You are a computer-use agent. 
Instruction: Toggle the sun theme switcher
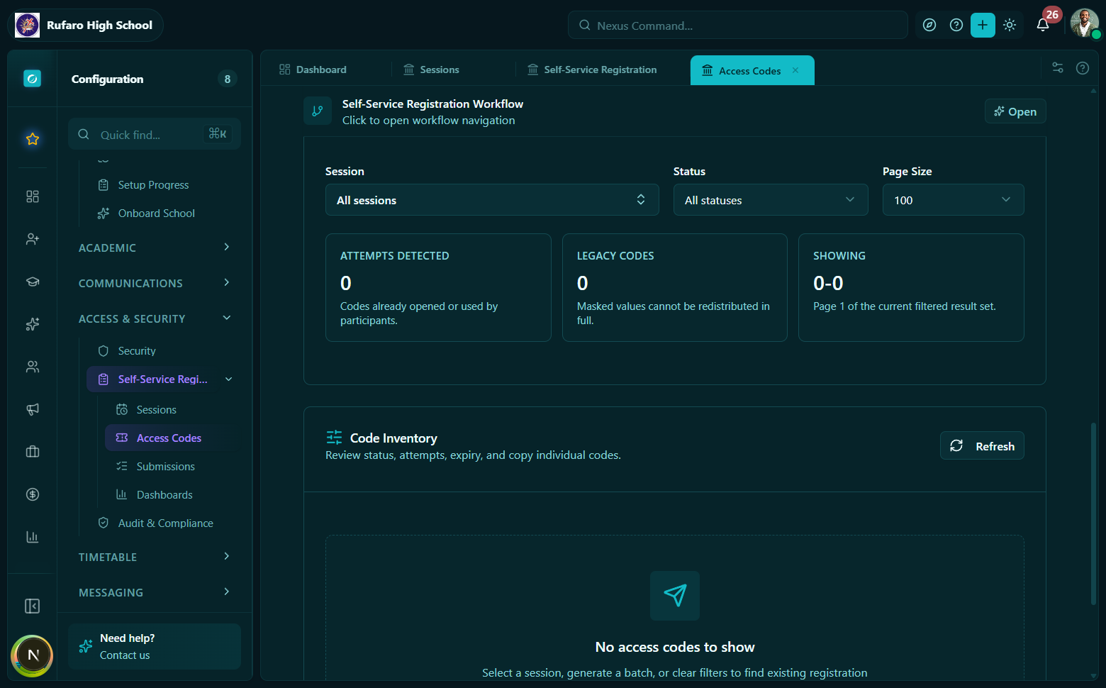pos(1010,25)
